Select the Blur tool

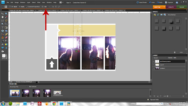(x=6, y=48)
